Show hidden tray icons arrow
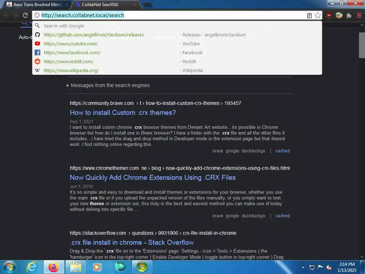365x274 pixels. click(303, 267)
